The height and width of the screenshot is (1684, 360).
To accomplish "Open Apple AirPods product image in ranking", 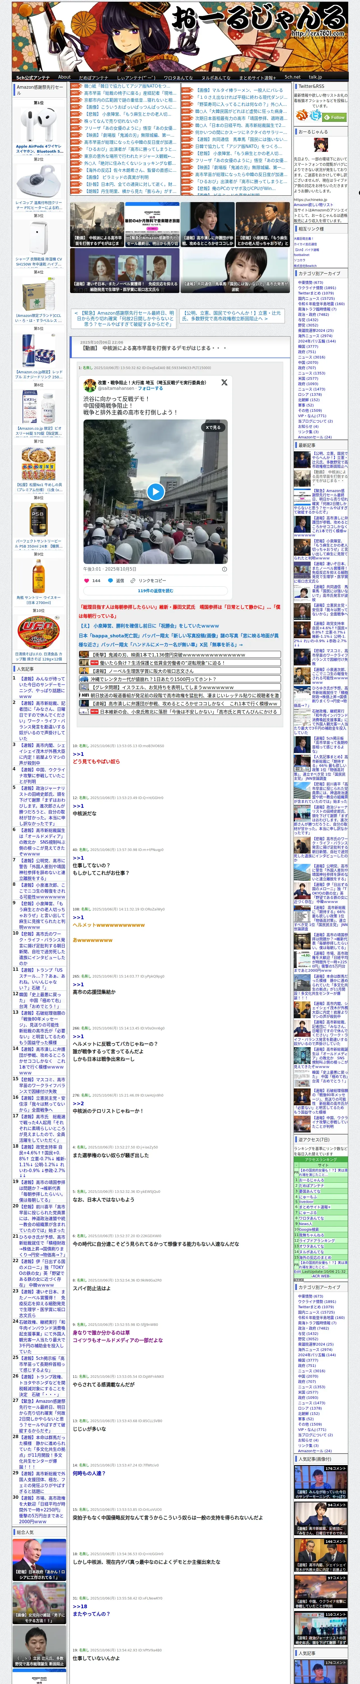I will tap(38, 125).
